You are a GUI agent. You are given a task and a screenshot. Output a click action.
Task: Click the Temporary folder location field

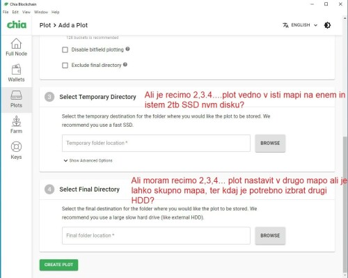pos(156,143)
